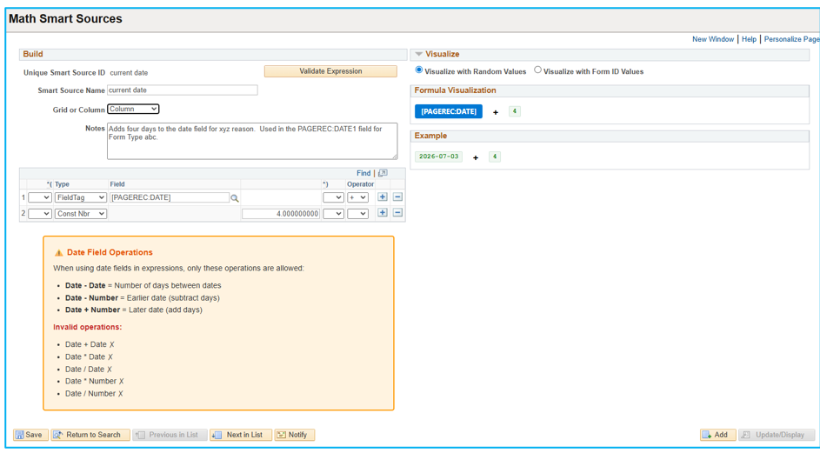Open row 1 opening parenthesis dropdown

tap(40, 197)
